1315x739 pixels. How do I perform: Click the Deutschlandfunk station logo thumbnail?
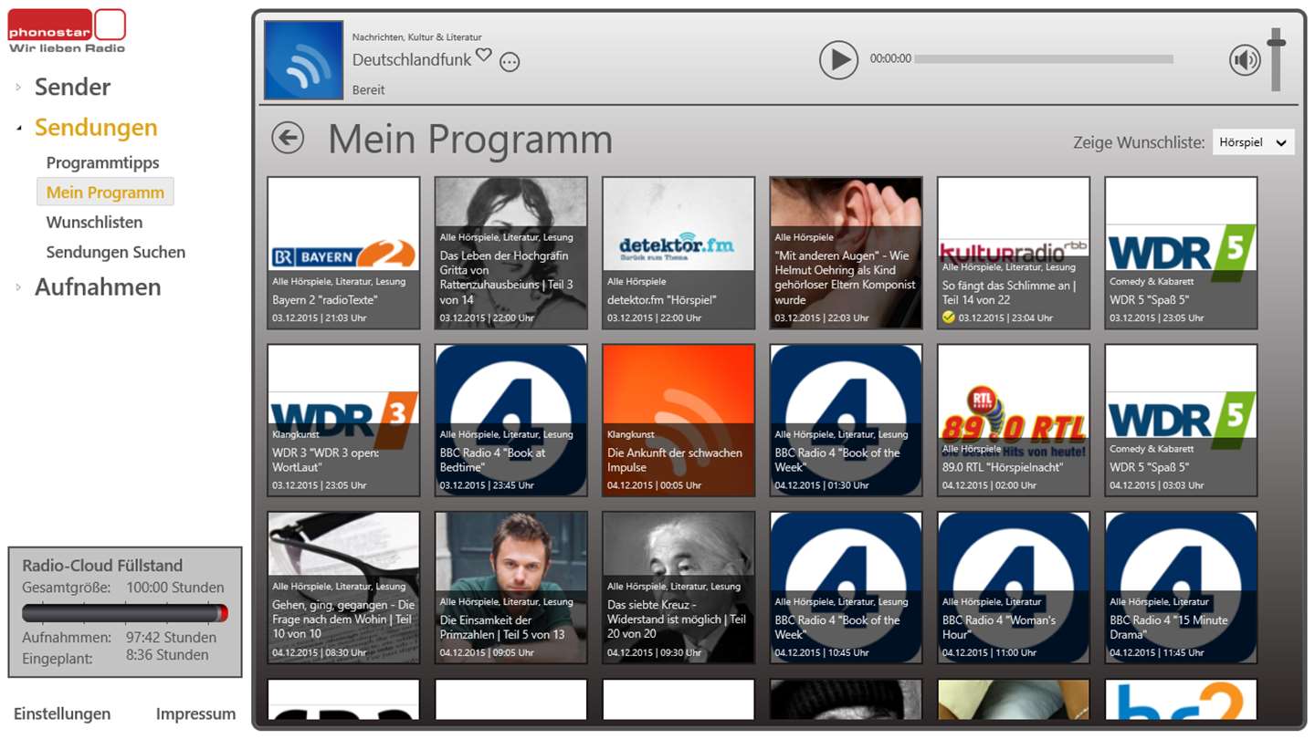(303, 60)
